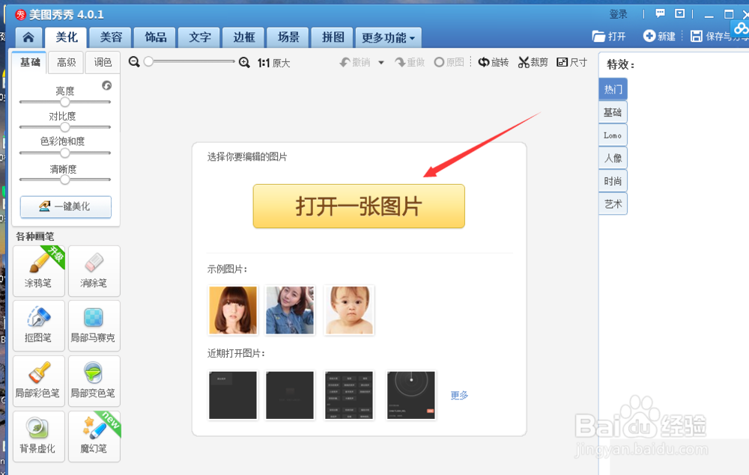The height and width of the screenshot is (475, 749).
Task: Select the 消除笔 removal pen tool
Action: pos(94,271)
